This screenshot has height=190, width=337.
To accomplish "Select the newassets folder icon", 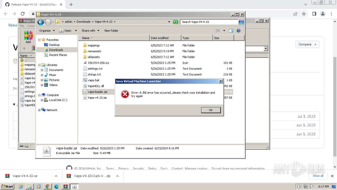I will (85, 51).
